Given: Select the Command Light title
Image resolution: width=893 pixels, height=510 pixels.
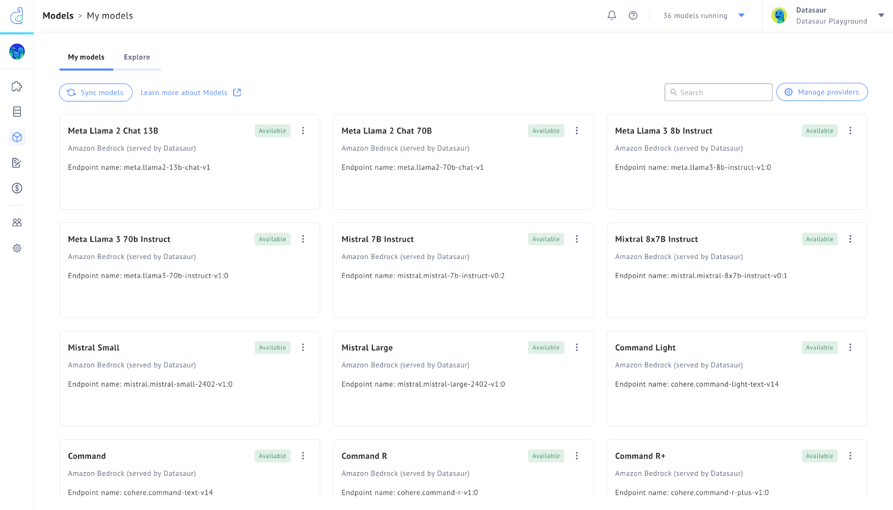Looking at the screenshot, I should pyautogui.click(x=645, y=348).
